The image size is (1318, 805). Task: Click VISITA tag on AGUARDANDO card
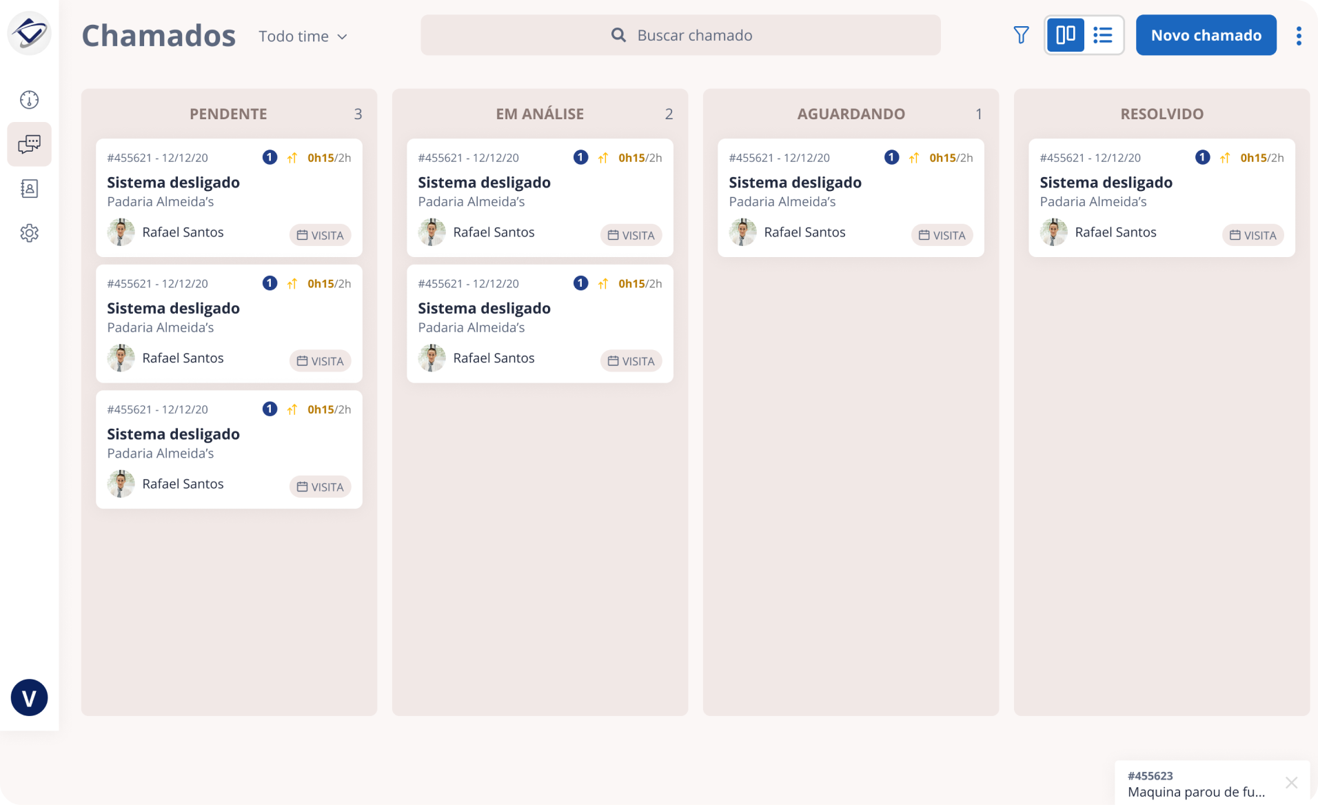tap(942, 235)
